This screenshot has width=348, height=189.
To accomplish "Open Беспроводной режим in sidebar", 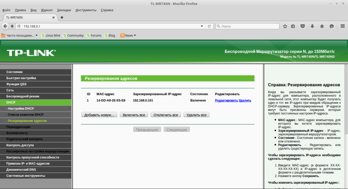I will point(36,96).
